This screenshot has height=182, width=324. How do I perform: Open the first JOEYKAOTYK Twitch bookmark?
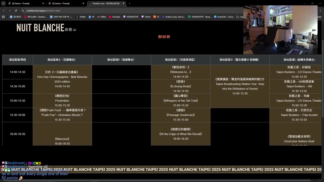point(131,17)
